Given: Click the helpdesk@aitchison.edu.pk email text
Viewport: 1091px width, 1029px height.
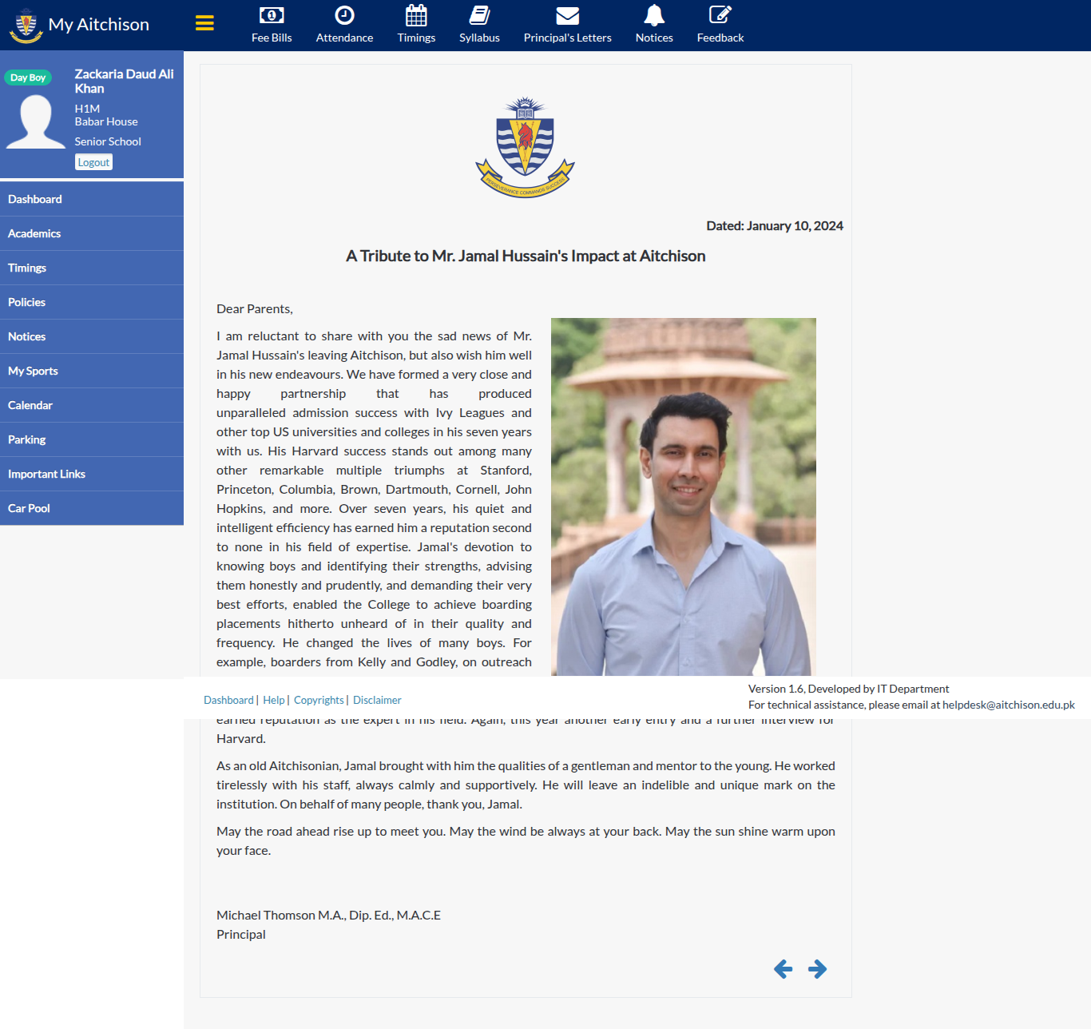Looking at the screenshot, I should pyautogui.click(x=1009, y=705).
